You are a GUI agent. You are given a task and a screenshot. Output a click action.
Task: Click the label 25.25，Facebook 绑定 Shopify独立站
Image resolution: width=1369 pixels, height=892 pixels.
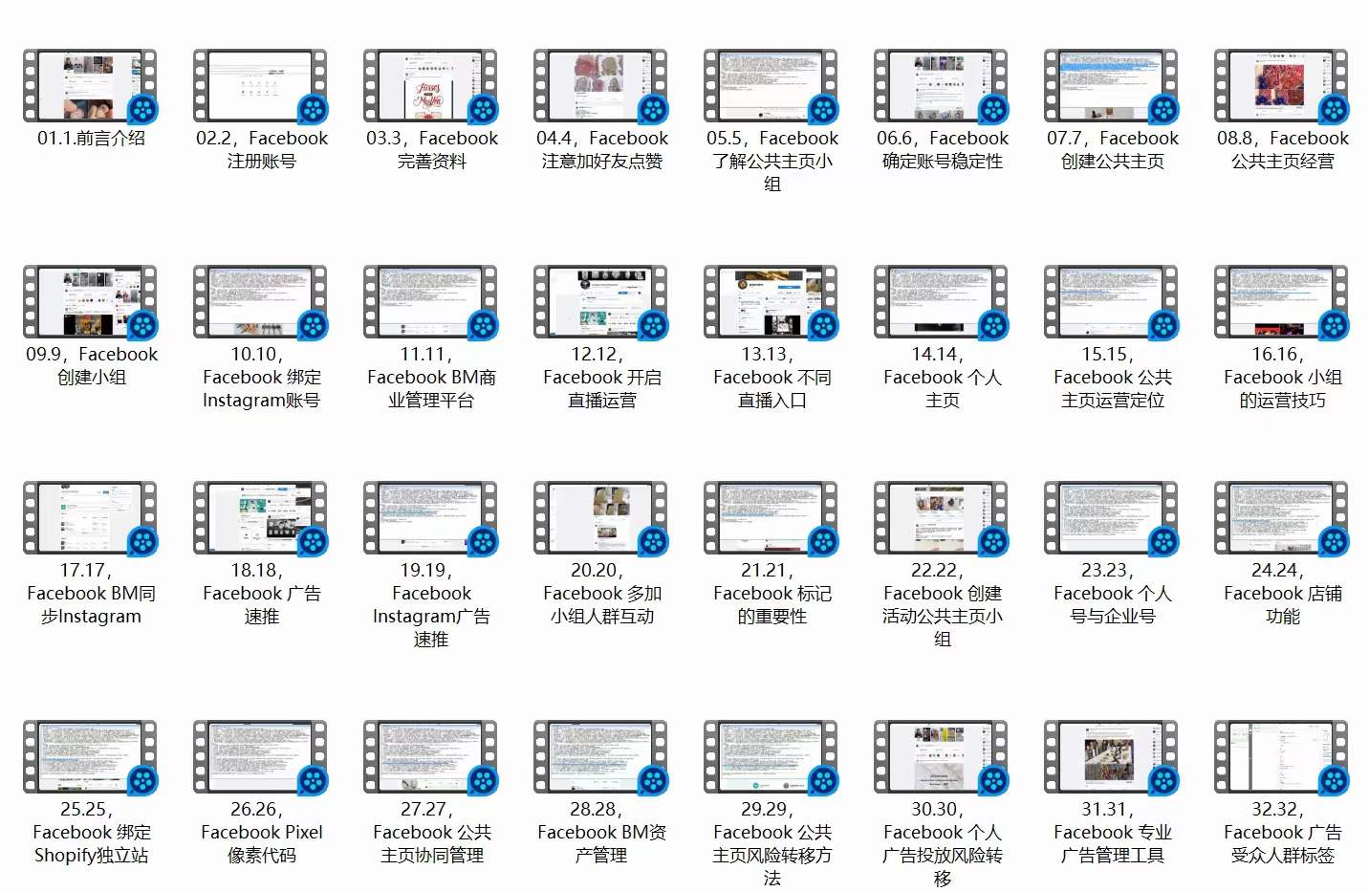pos(91,833)
